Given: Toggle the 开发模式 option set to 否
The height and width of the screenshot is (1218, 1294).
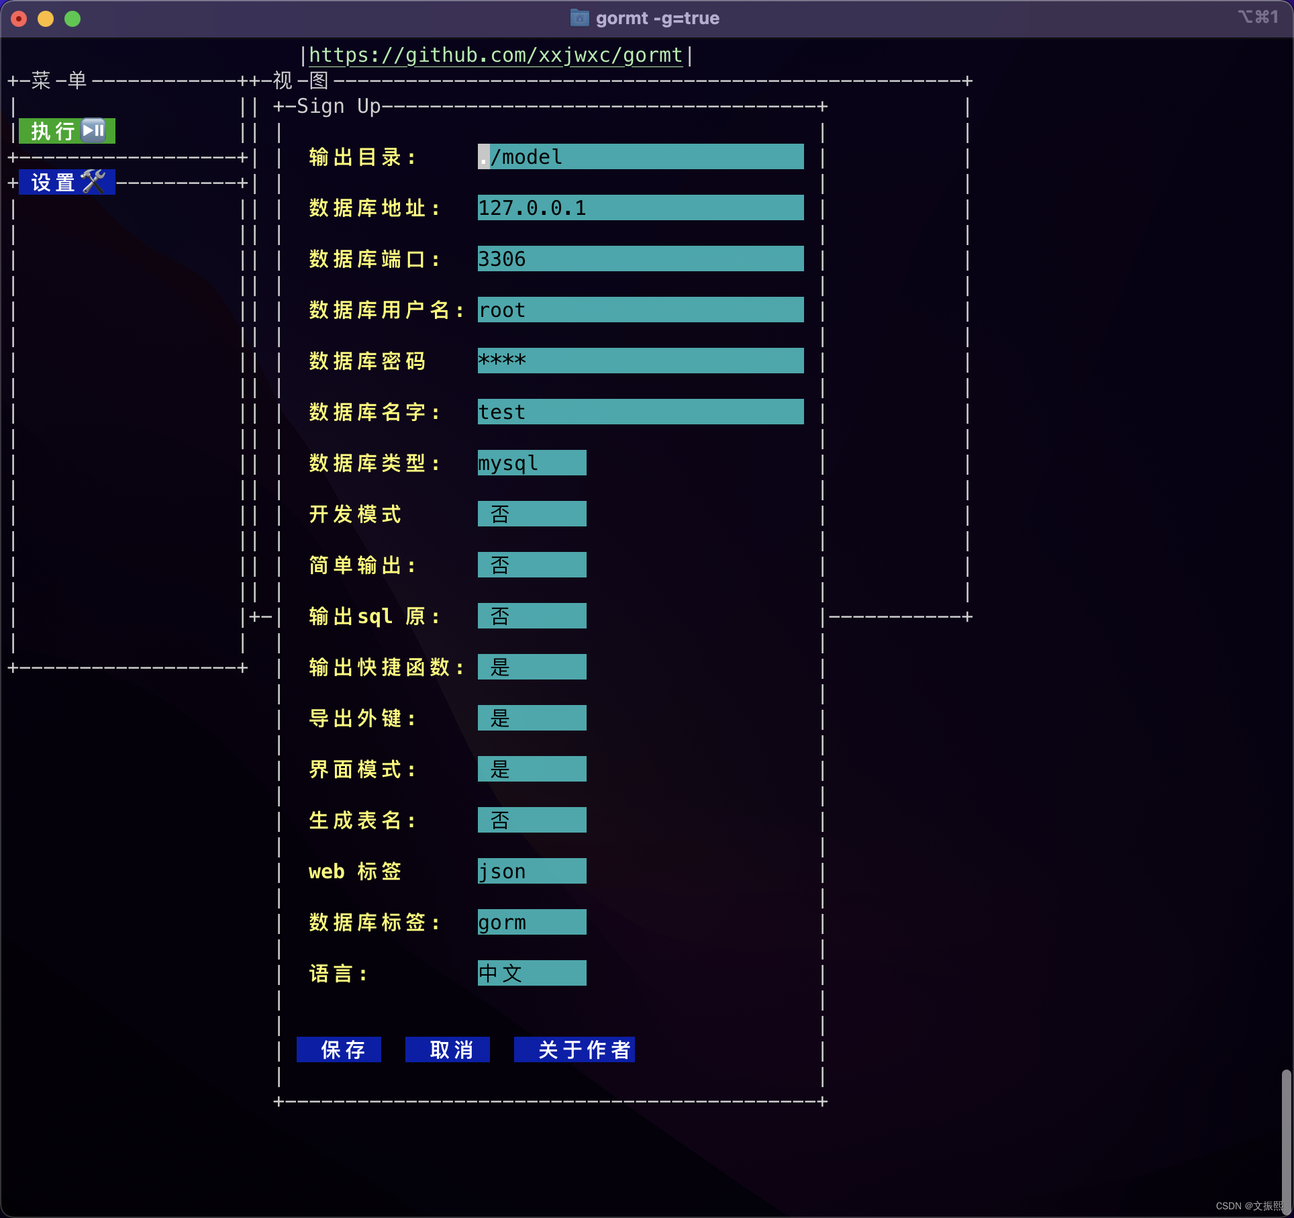Looking at the screenshot, I should click(532, 514).
